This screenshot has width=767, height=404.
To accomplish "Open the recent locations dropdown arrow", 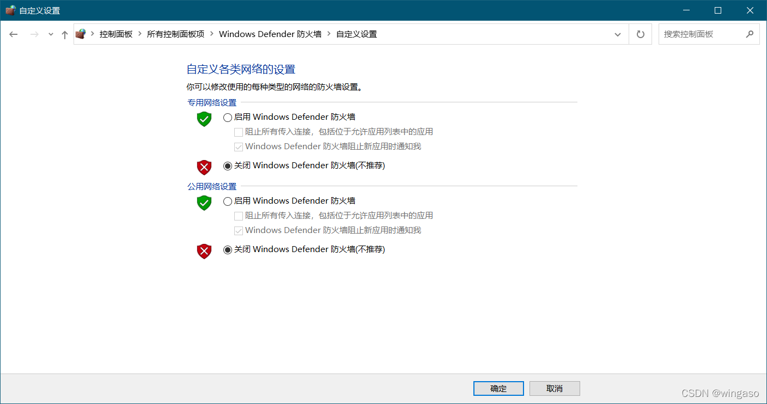I will click(x=51, y=34).
